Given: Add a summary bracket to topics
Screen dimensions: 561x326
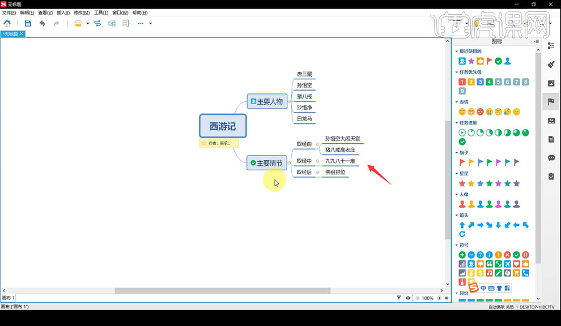Looking at the screenshot, I should (126, 23).
